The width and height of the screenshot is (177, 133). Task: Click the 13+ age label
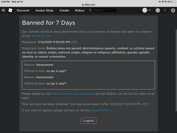[x=150, y=10]
